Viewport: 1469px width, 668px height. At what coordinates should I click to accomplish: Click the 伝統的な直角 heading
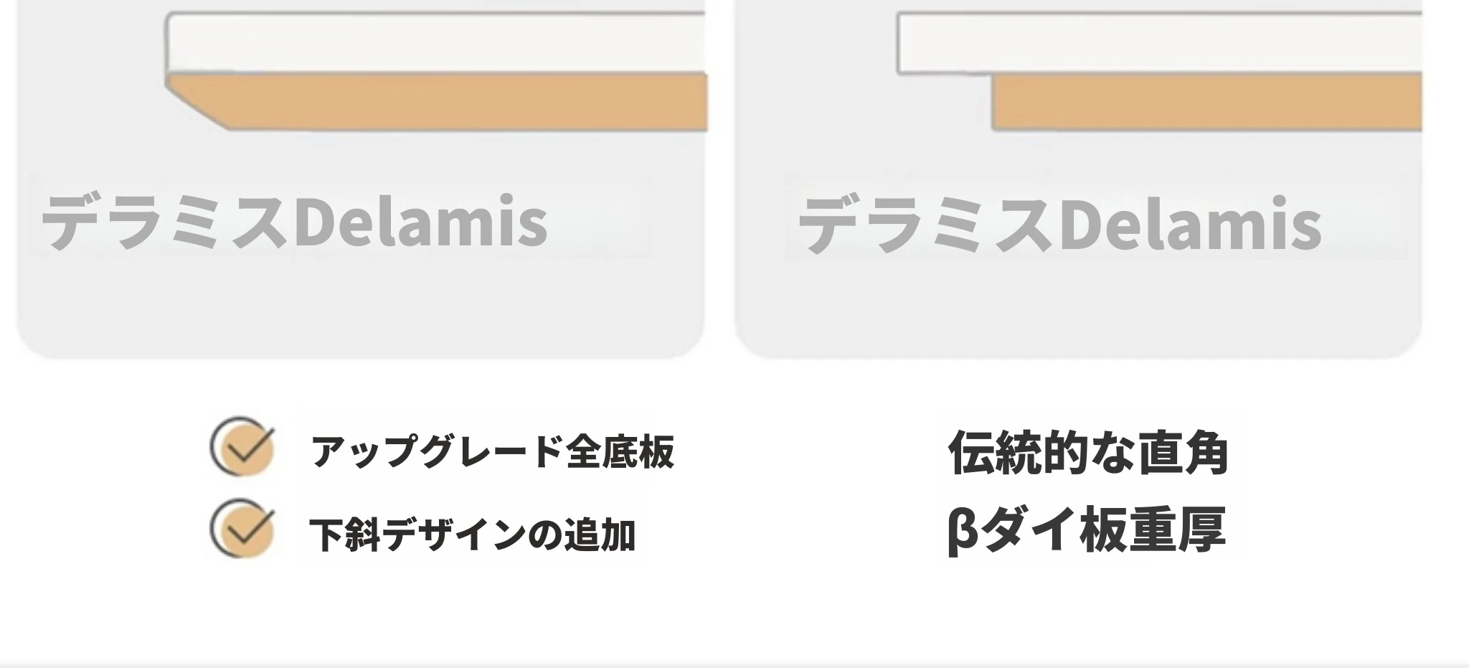click(1088, 453)
